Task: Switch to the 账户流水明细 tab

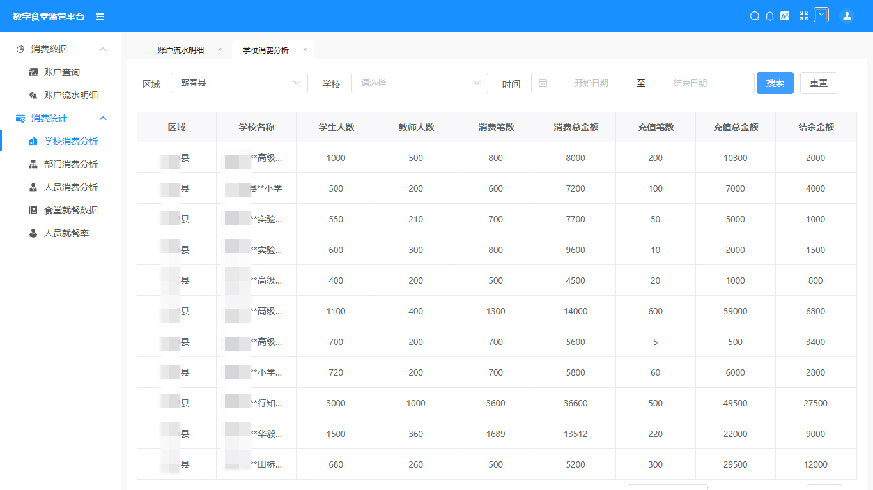Action: (181, 49)
